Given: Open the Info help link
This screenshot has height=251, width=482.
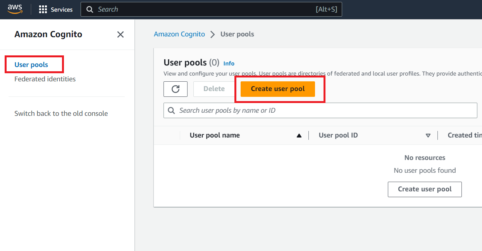Looking at the screenshot, I should pyautogui.click(x=229, y=63).
